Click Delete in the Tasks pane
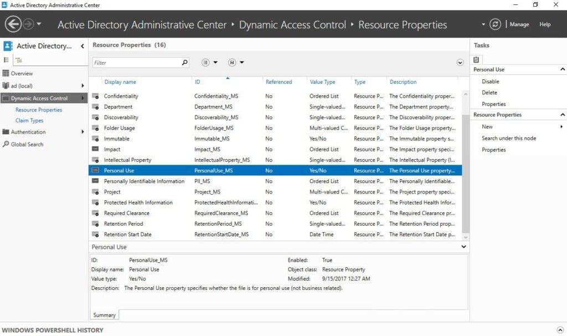 [x=489, y=93]
